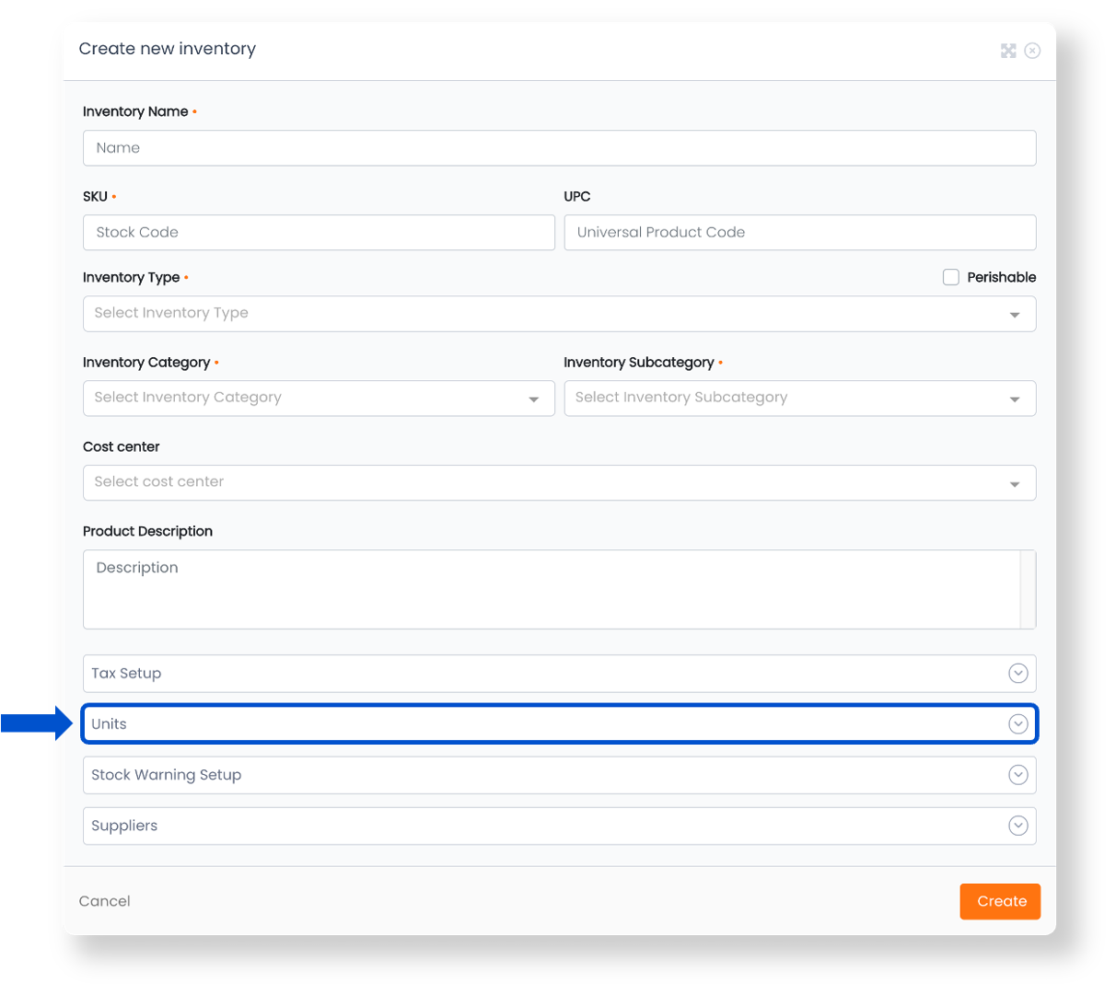Click the chevron icon on Units section

(x=1018, y=723)
